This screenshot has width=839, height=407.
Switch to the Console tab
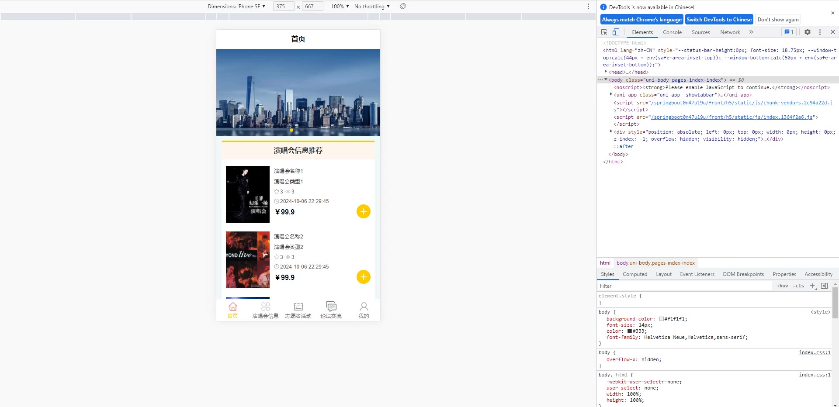point(672,32)
